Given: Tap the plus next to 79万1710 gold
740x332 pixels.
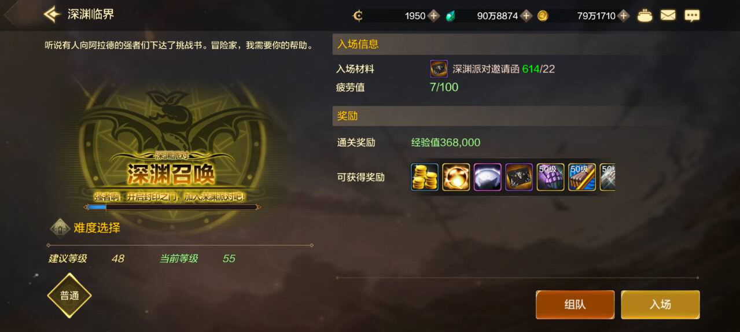Looking at the screenshot, I should point(623,16).
